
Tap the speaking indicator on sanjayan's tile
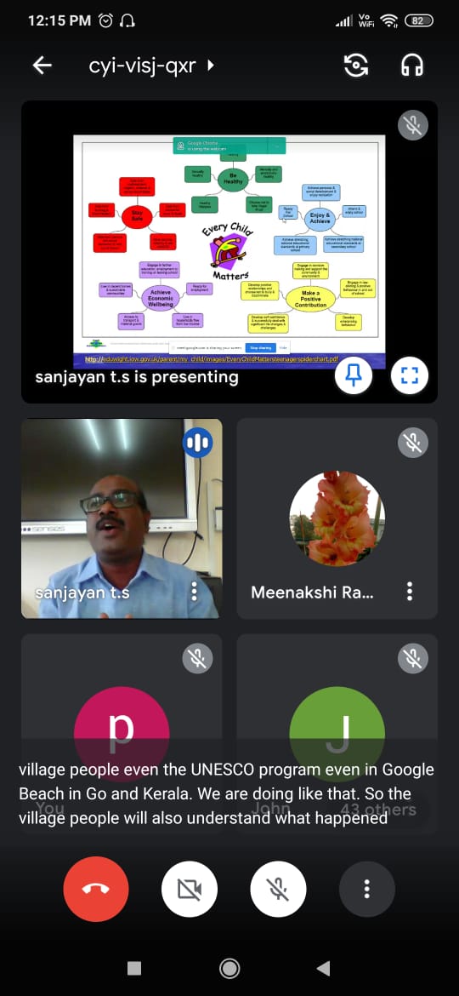tap(198, 443)
